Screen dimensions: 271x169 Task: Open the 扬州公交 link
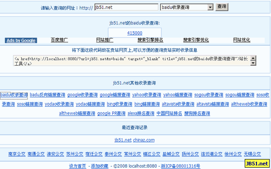point(190,154)
